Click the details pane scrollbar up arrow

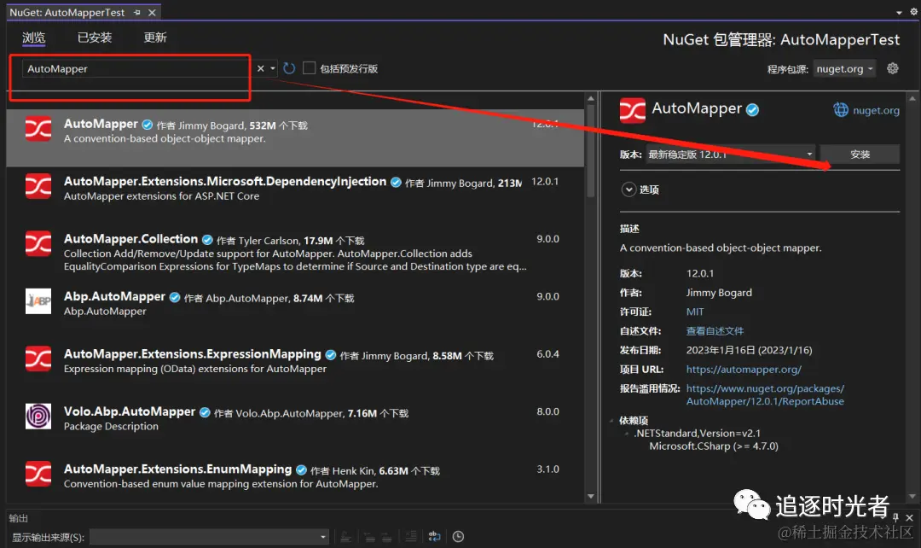912,98
